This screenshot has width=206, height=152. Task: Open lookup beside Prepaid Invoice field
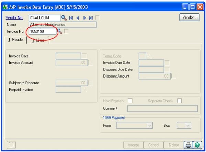pyautogui.click(x=84, y=90)
